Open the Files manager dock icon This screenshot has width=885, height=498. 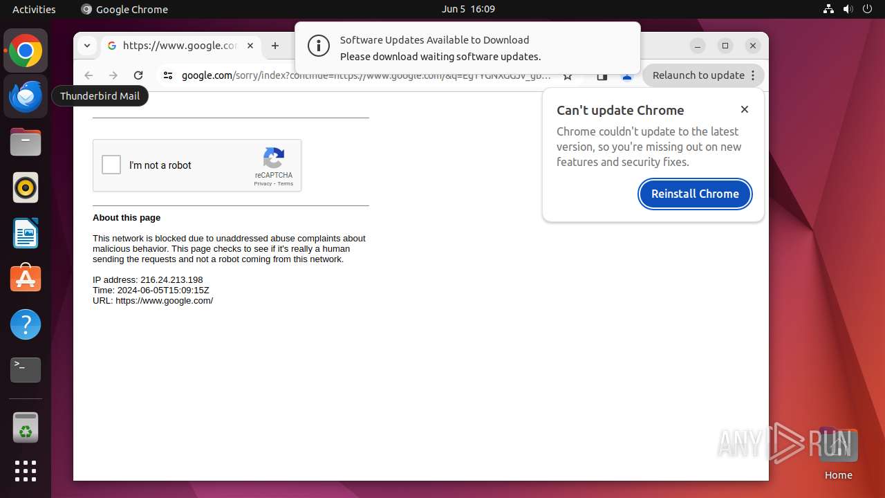coord(26,142)
